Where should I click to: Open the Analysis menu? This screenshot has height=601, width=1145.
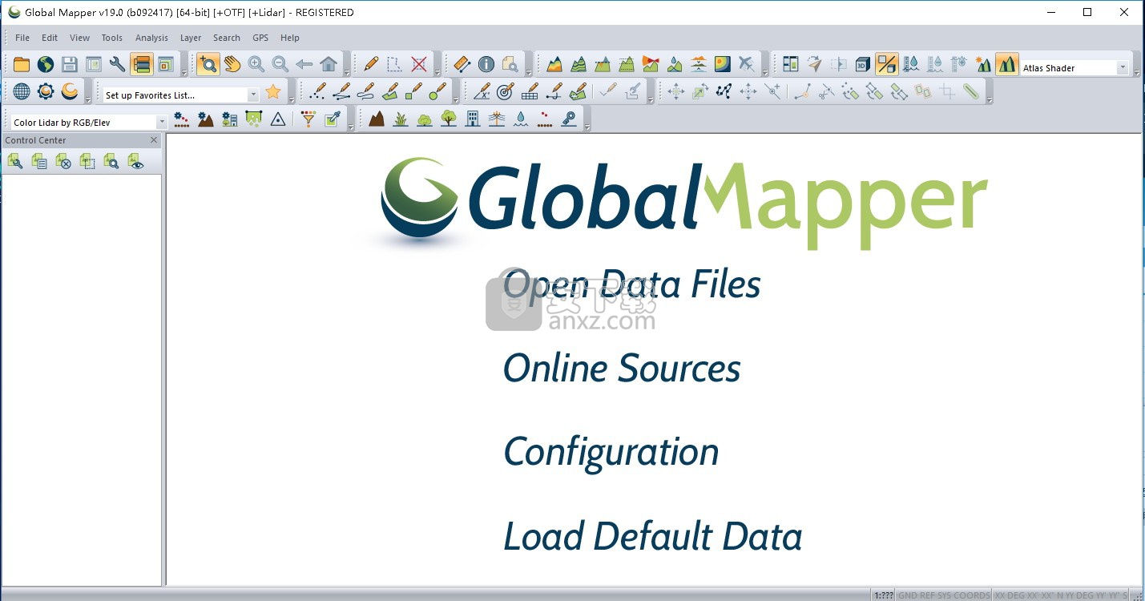point(151,38)
